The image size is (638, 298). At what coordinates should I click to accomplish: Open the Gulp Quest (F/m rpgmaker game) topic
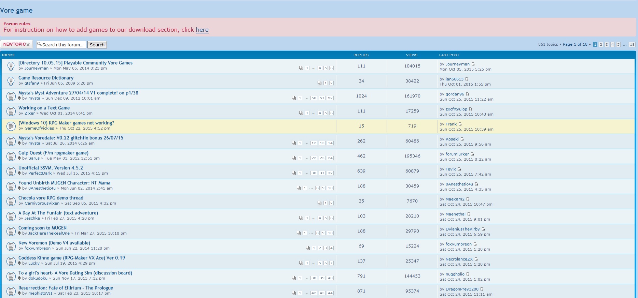[x=53, y=153]
